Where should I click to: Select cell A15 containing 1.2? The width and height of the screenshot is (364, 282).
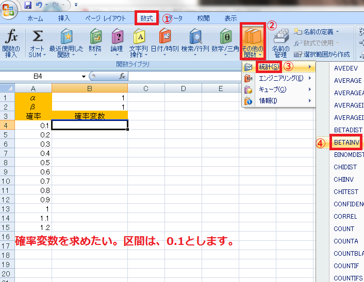tap(33, 227)
